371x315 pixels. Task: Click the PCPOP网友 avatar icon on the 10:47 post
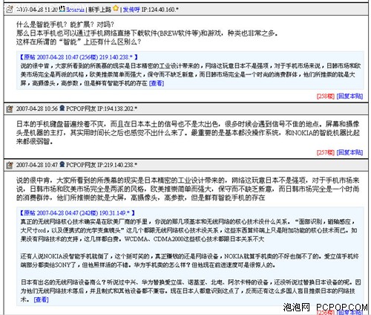pyautogui.click(x=62, y=164)
